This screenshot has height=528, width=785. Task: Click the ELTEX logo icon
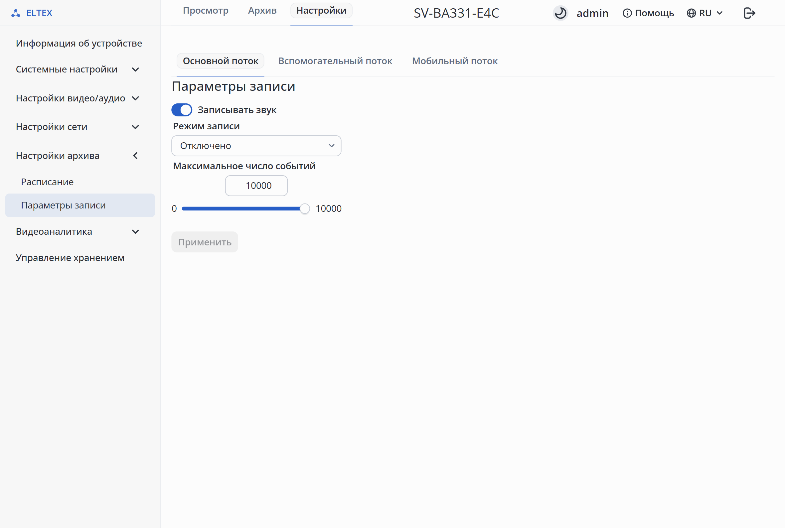[x=16, y=13]
